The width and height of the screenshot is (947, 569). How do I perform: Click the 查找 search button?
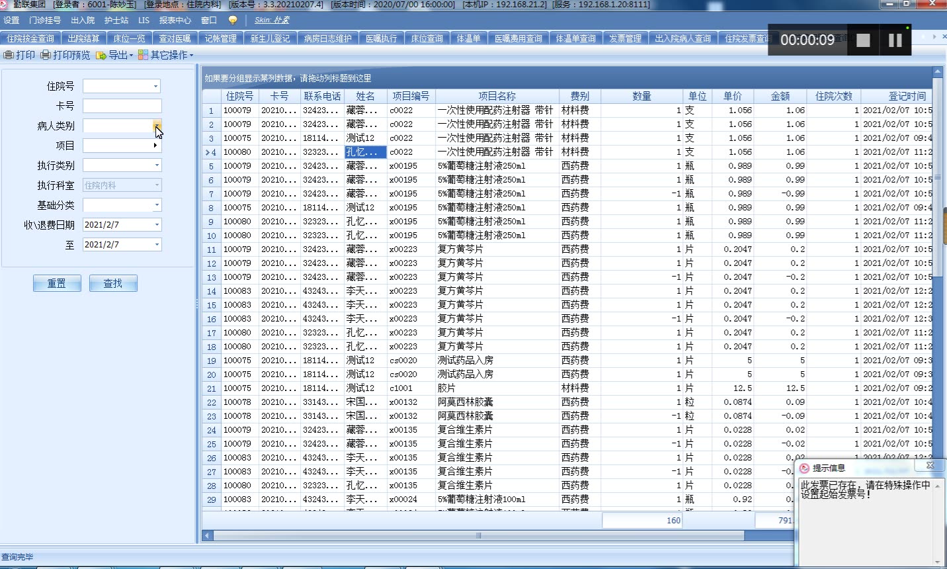coord(113,283)
